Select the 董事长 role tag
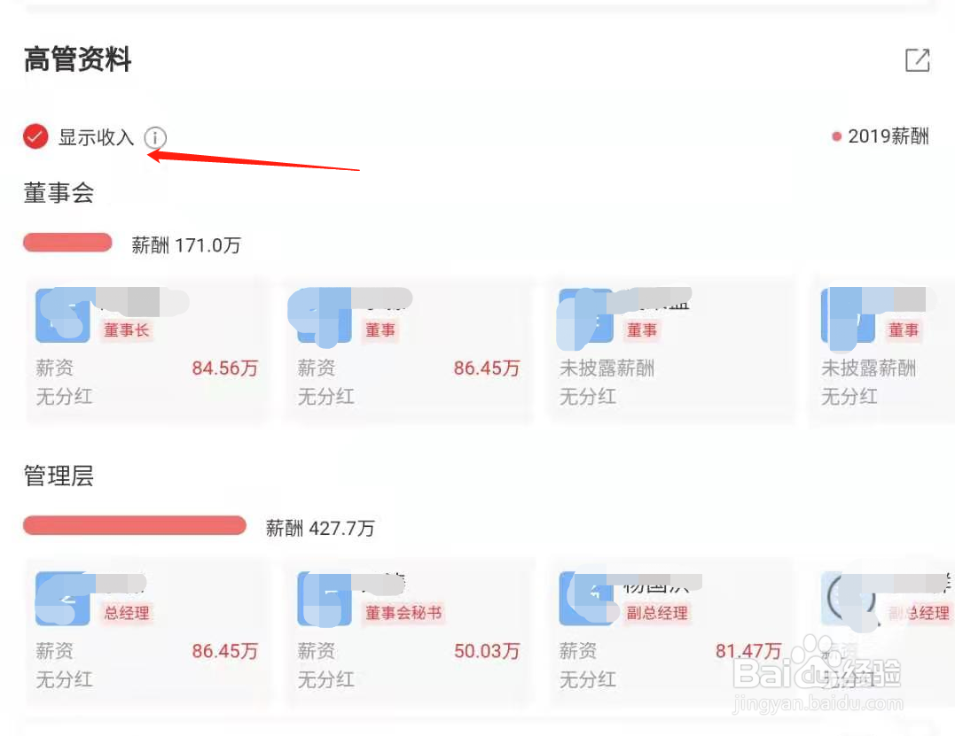This screenshot has height=736, width=955. [126, 330]
